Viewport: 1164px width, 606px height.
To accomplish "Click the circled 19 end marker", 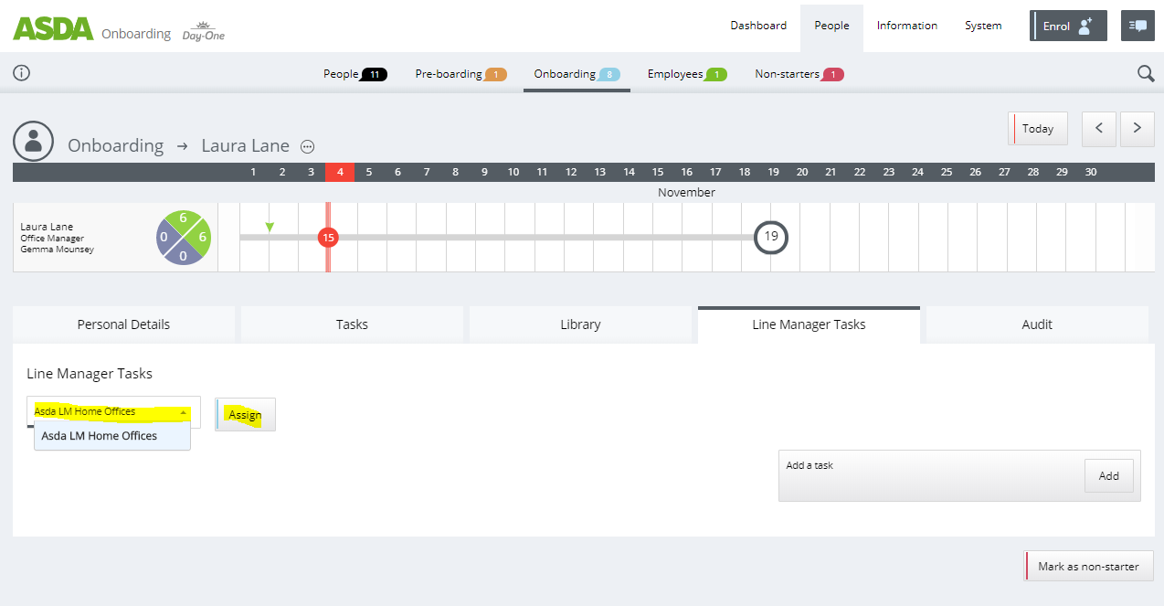I will pos(771,237).
